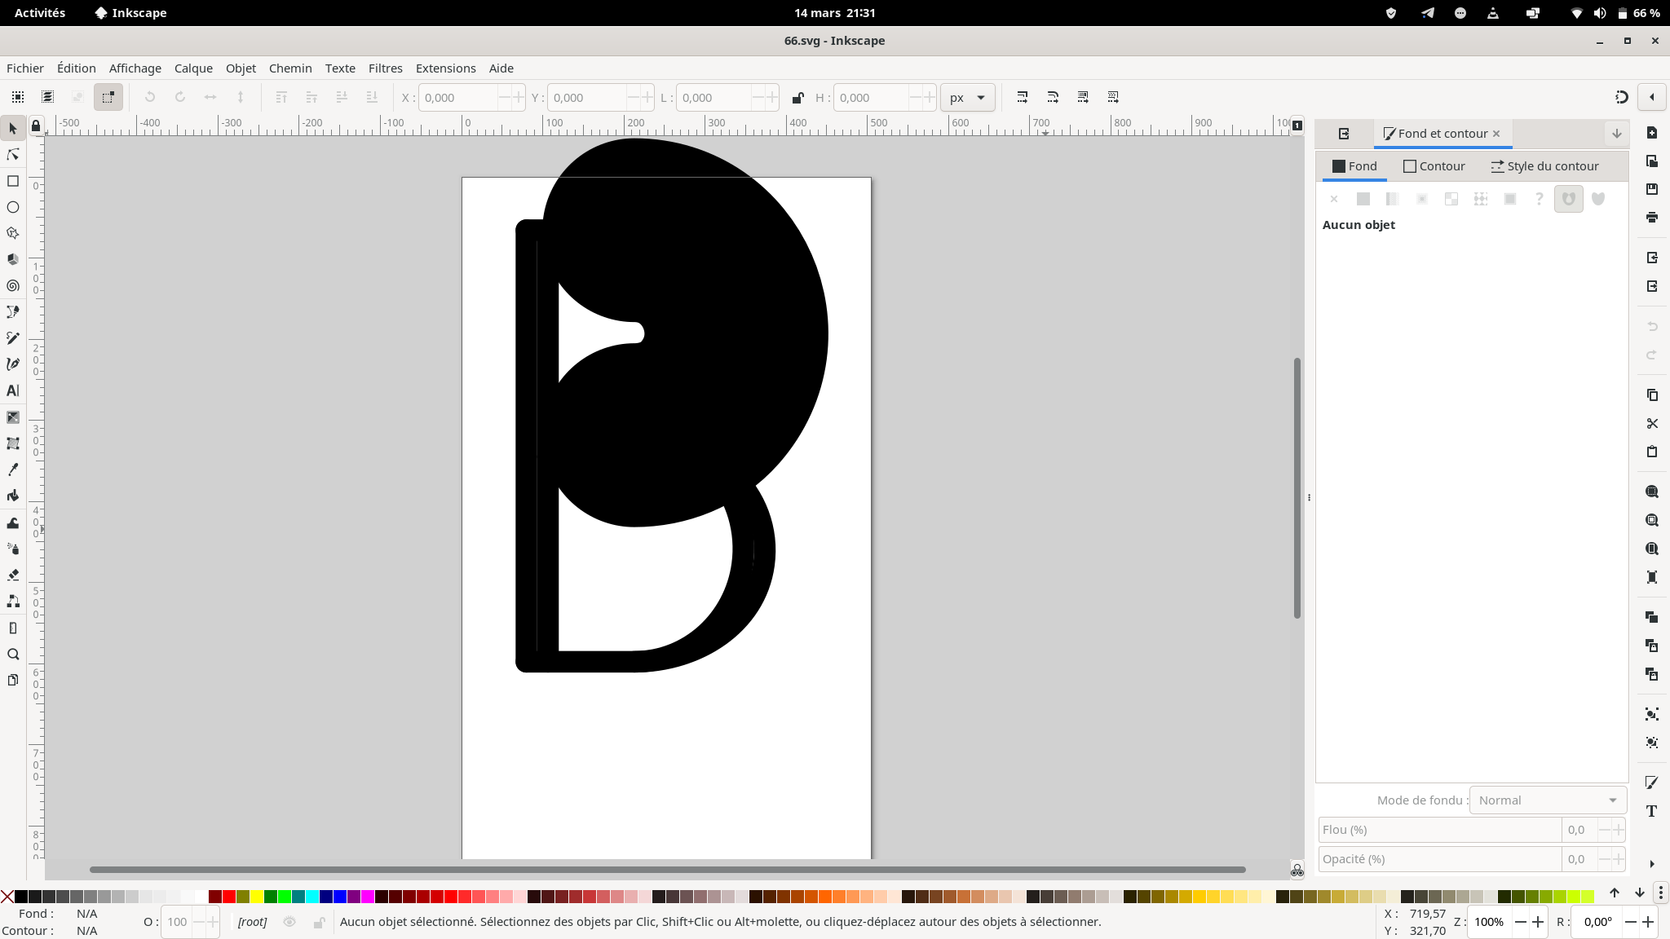Open the Chemin menu
1670x939 pixels.
[x=290, y=68]
